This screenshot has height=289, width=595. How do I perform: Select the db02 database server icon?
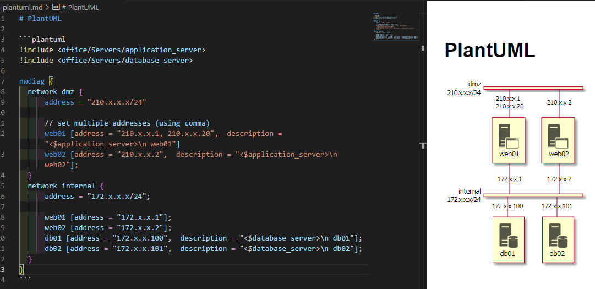coord(558,235)
